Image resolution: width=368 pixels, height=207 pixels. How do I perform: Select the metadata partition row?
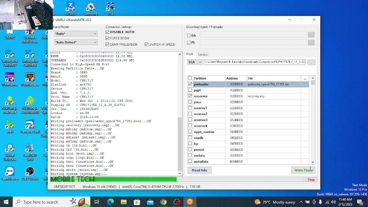pos(248,162)
